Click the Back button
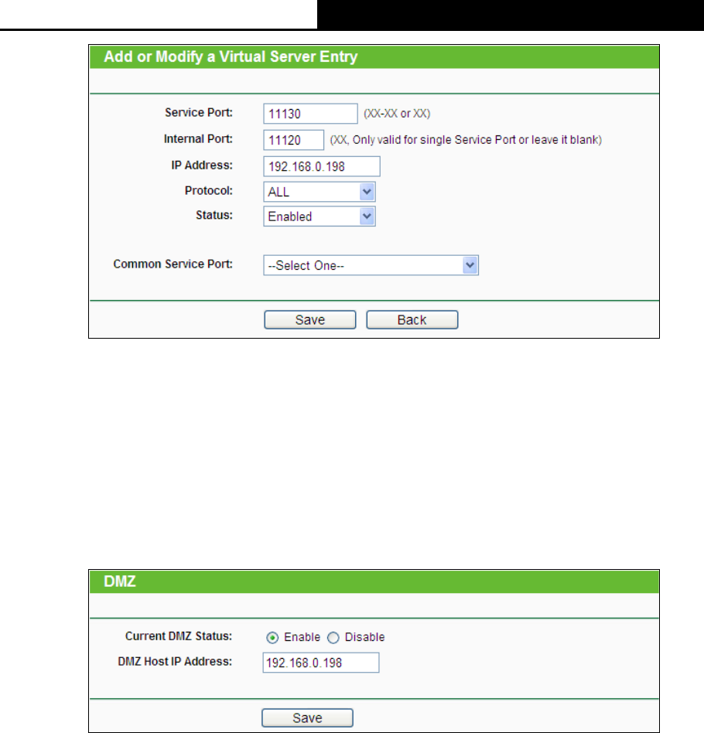Screen dimensions: 704x733 (x=412, y=320)
